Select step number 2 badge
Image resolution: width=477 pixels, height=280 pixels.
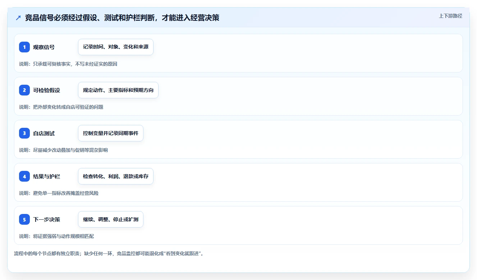(24, 90)
